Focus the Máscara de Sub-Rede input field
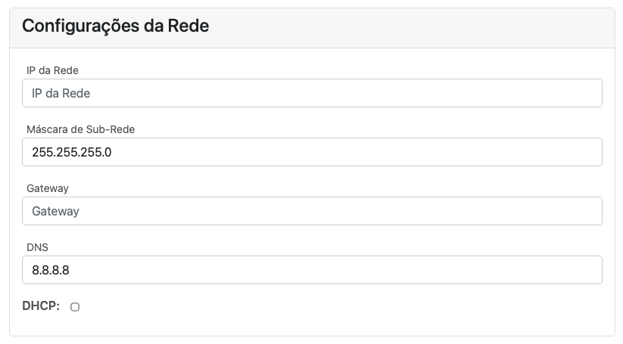 (x=312, y=152)
